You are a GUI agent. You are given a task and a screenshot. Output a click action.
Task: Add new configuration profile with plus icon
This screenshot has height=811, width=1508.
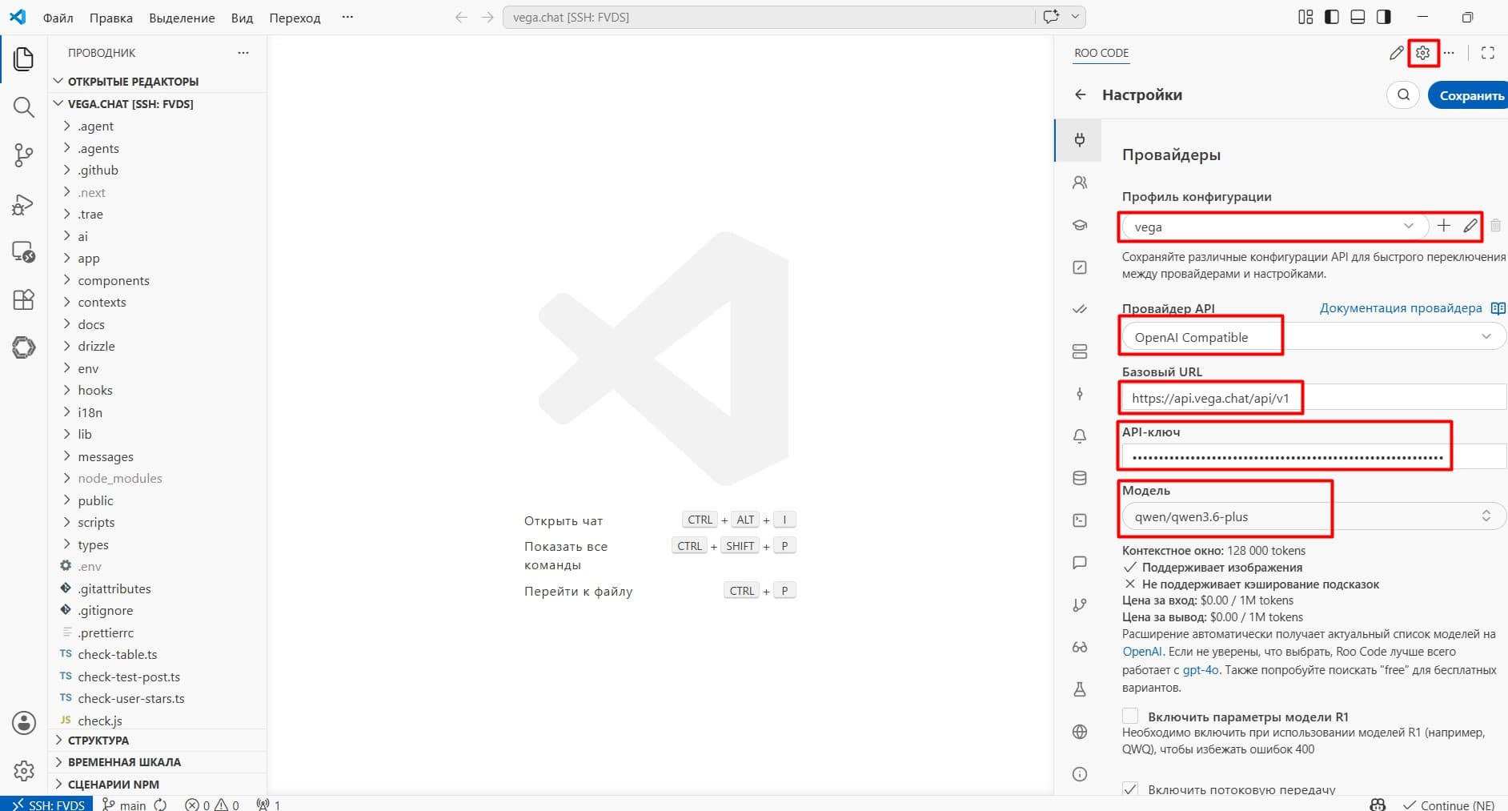pos(1443,226)
